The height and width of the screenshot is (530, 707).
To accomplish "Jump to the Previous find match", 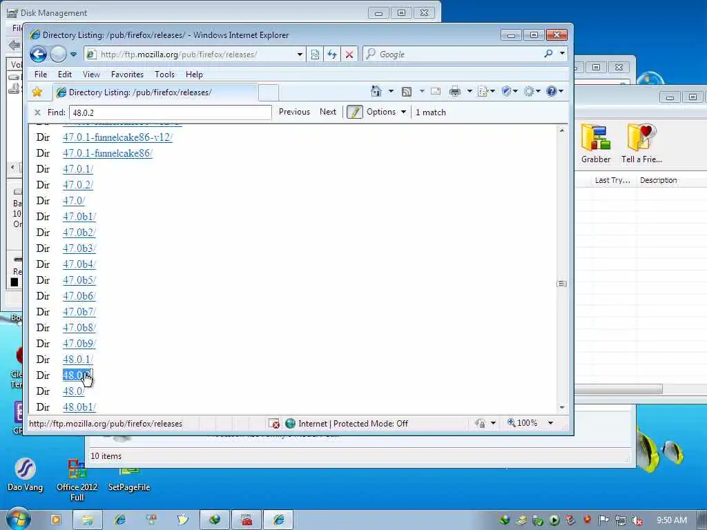I will point(294,112).
